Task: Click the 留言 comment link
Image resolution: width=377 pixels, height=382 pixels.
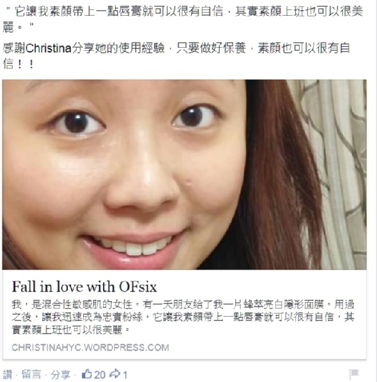Action: click(x=31, y=374)
